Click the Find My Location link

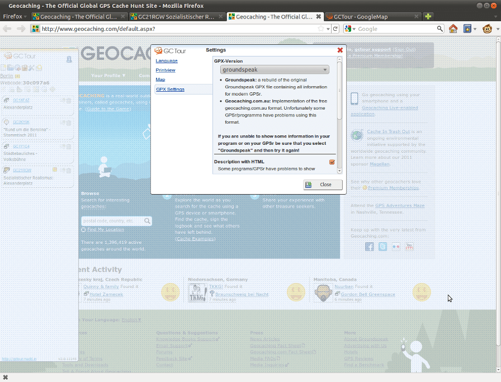pos(106,229)
